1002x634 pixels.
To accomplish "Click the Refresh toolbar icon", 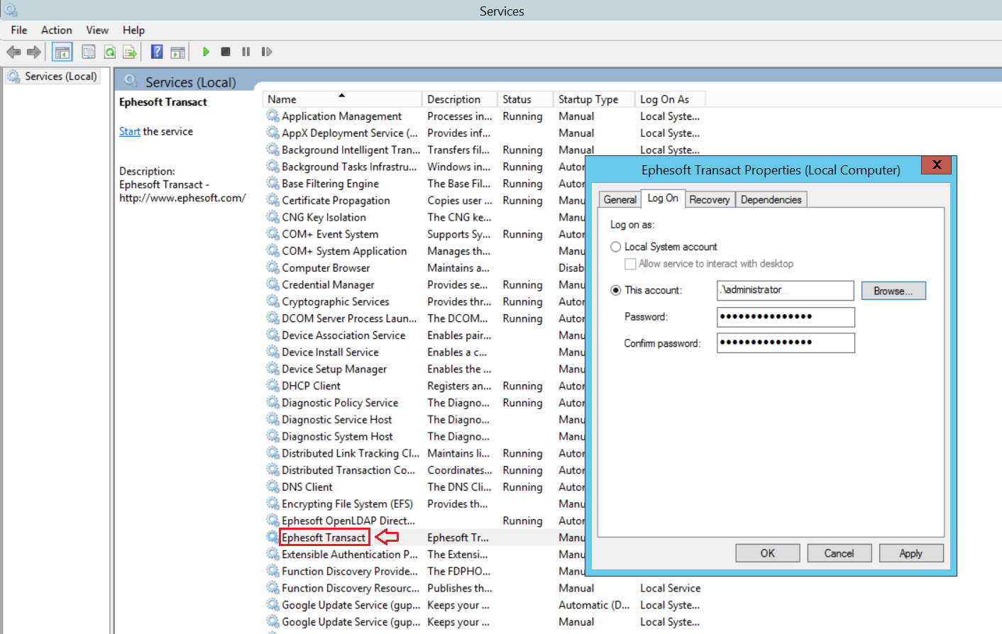I will [x=109, y=52].
